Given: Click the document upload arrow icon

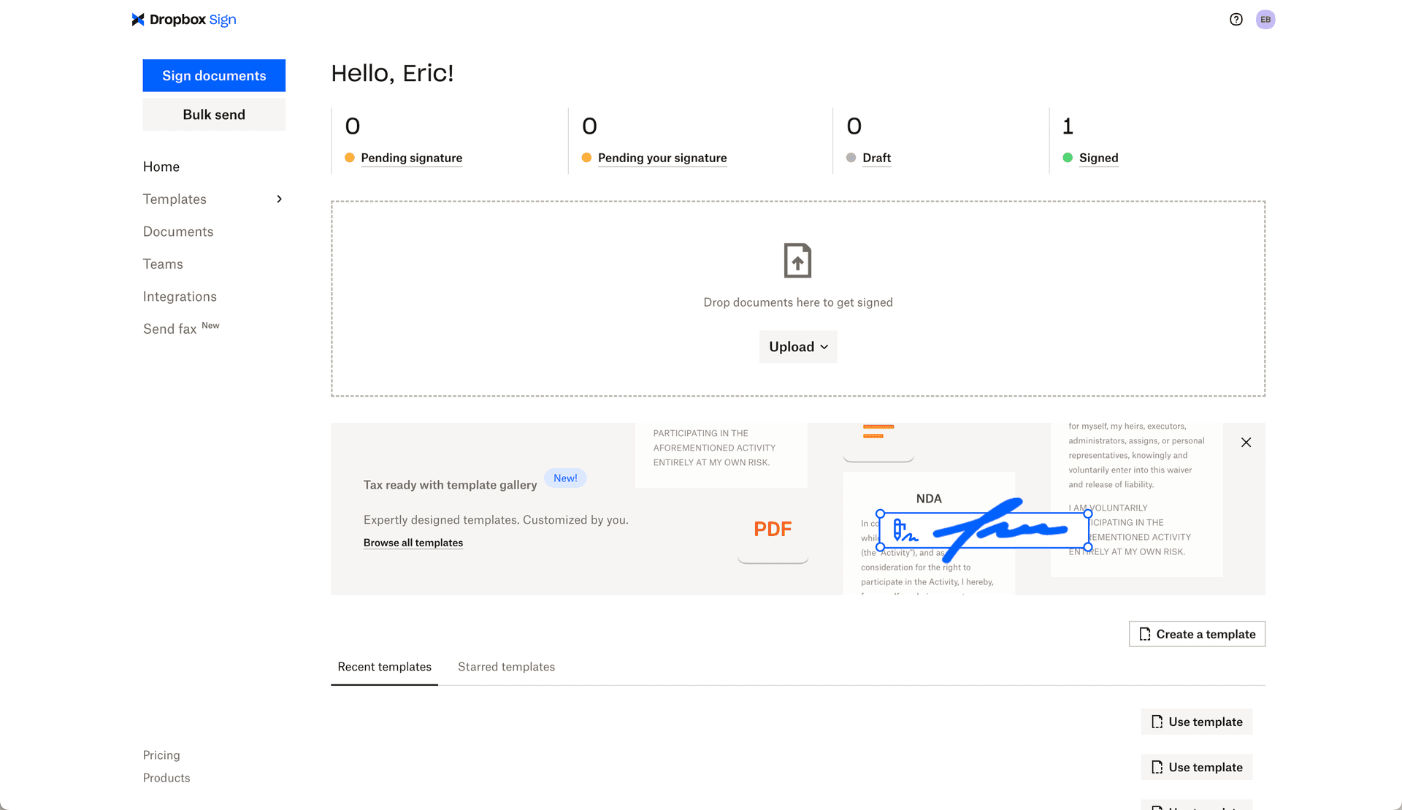Looking at the screenshot, I should point(797,261).
